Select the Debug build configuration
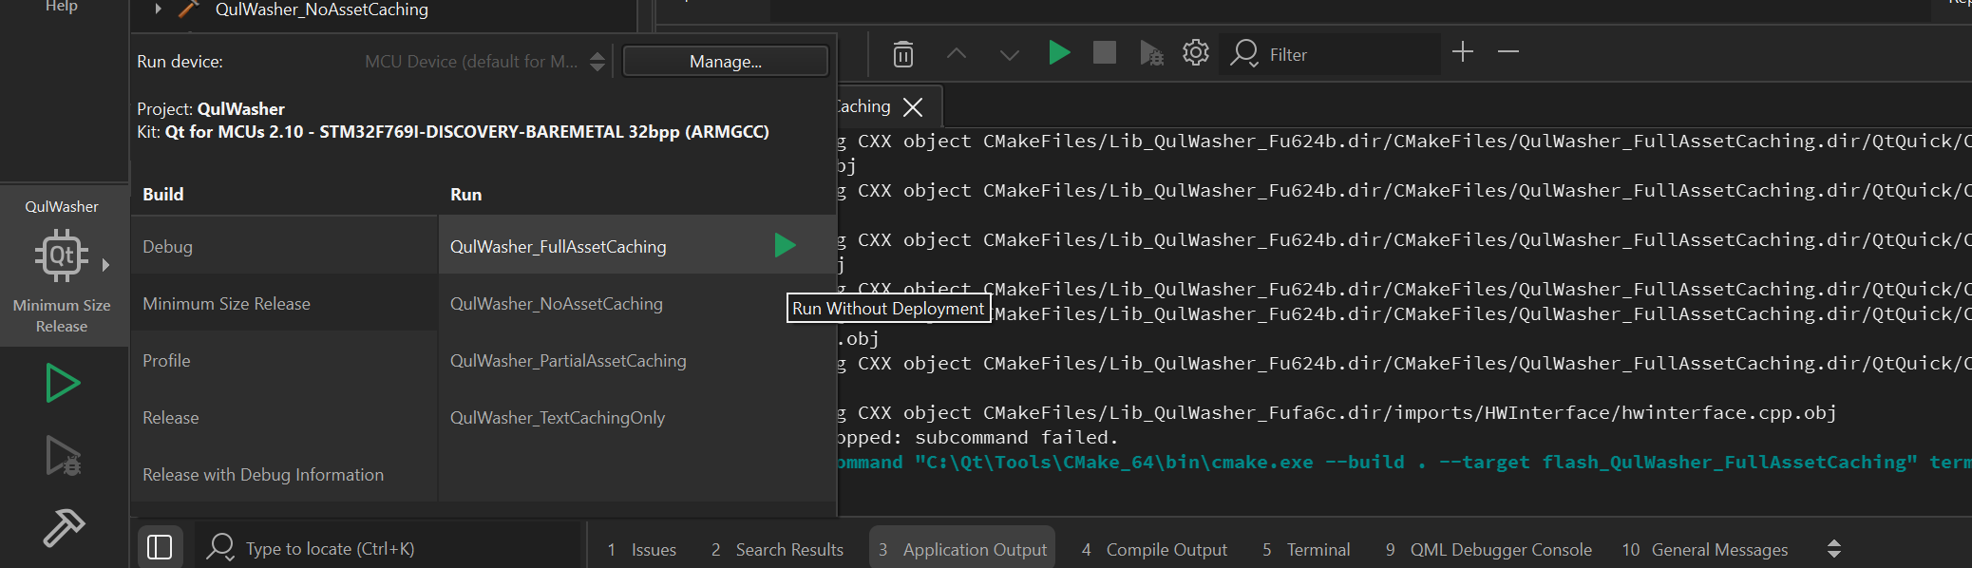 click(284, 246)
